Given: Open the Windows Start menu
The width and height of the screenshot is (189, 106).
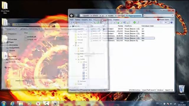Looking at the screenshot, I should click(x=4, y=103).
